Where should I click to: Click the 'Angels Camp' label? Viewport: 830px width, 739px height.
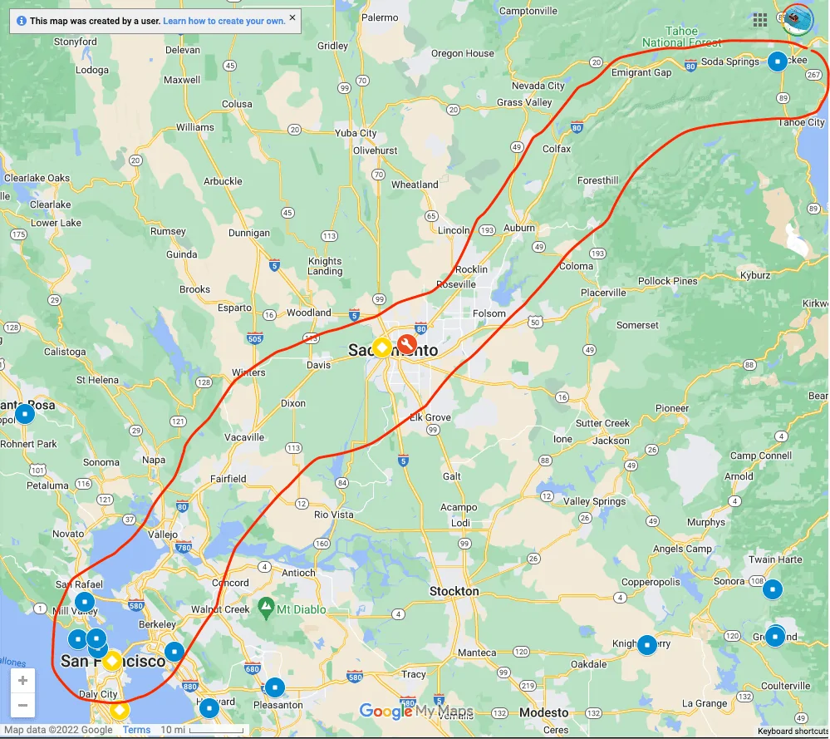point(682,549)
